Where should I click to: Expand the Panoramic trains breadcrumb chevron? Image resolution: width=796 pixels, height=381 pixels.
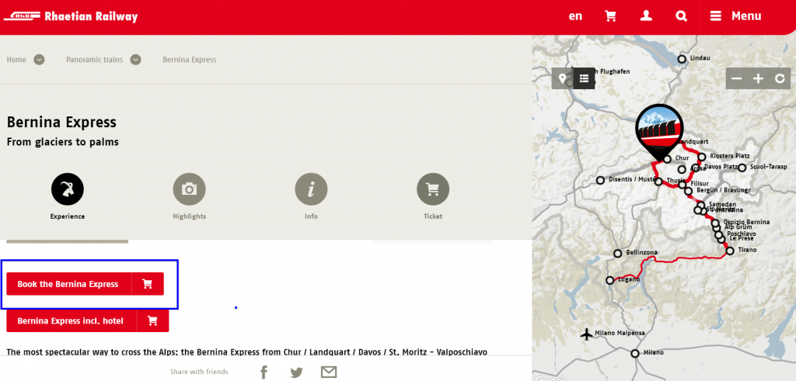[x=135, y=60]
